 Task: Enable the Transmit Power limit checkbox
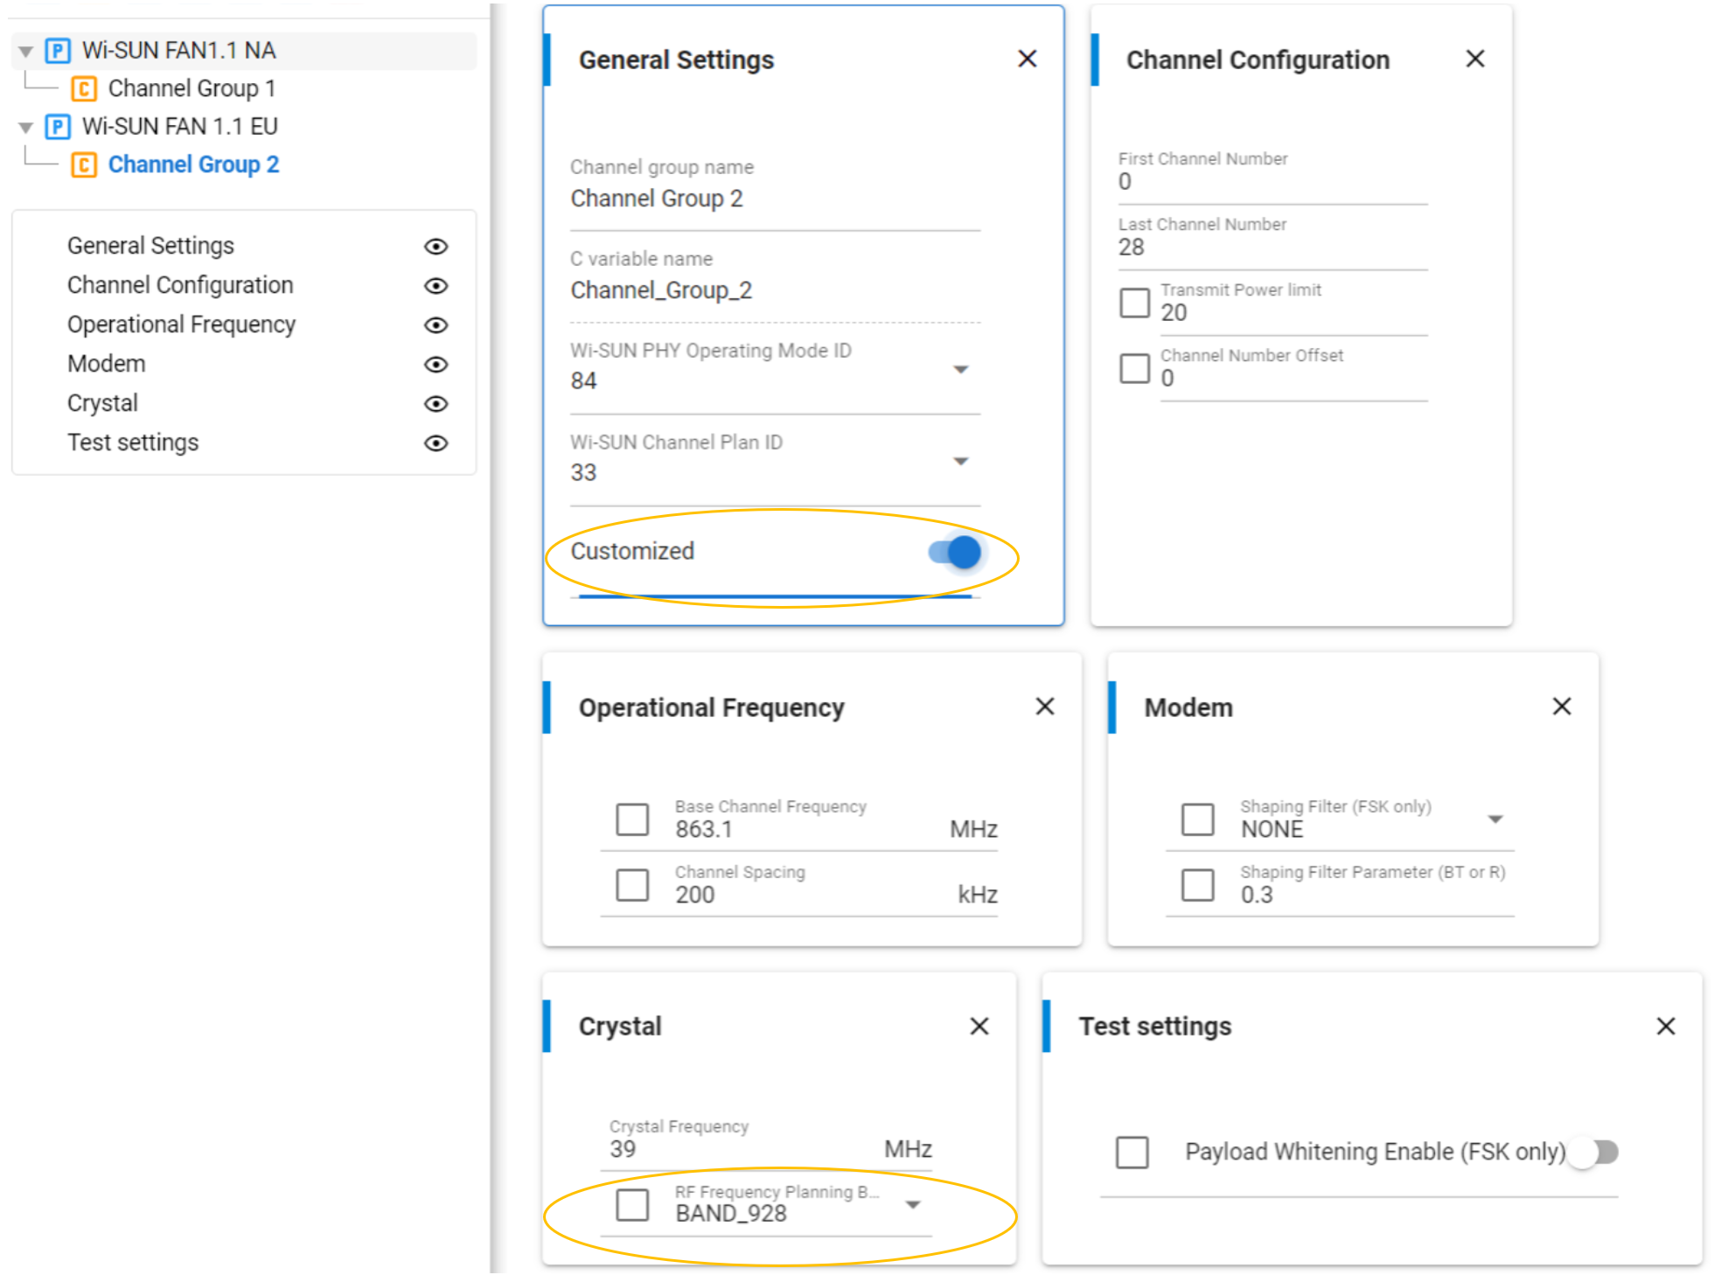pyautogui.click(x=1135, y=303)
